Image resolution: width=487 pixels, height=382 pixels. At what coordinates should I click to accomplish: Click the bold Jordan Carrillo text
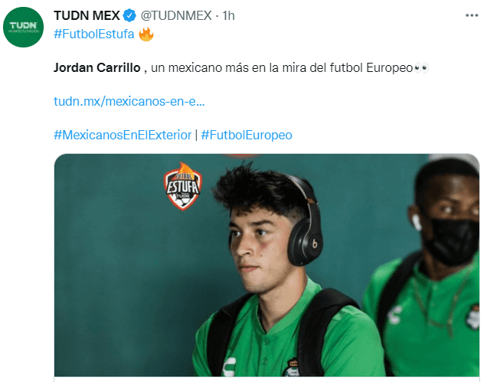pos(97,67)
